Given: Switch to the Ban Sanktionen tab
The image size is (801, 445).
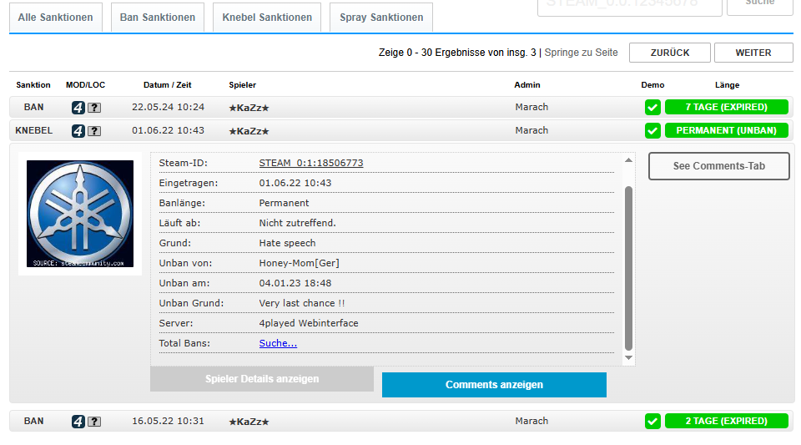Looking at the screenshot, I should 157,18.
